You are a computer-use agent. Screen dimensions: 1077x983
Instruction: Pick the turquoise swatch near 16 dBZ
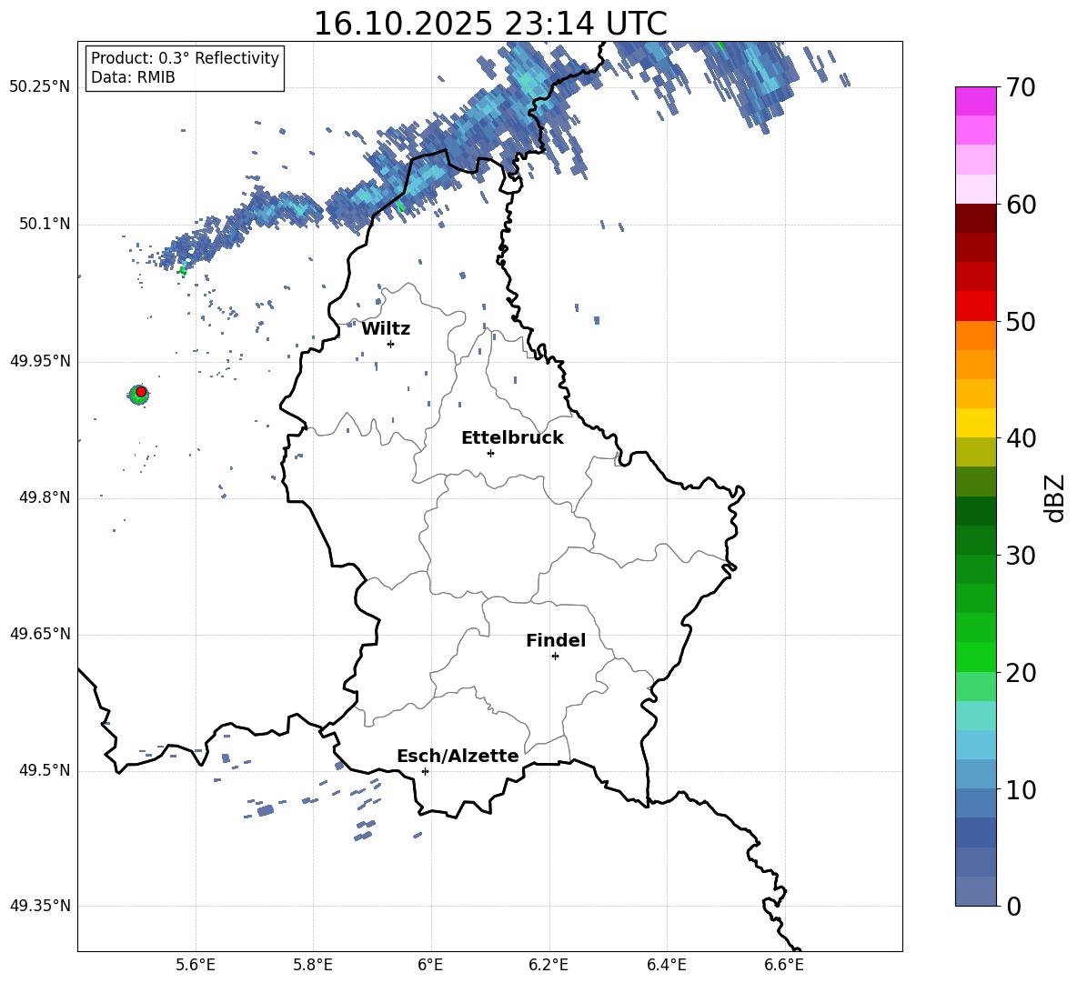coord(975,716)
